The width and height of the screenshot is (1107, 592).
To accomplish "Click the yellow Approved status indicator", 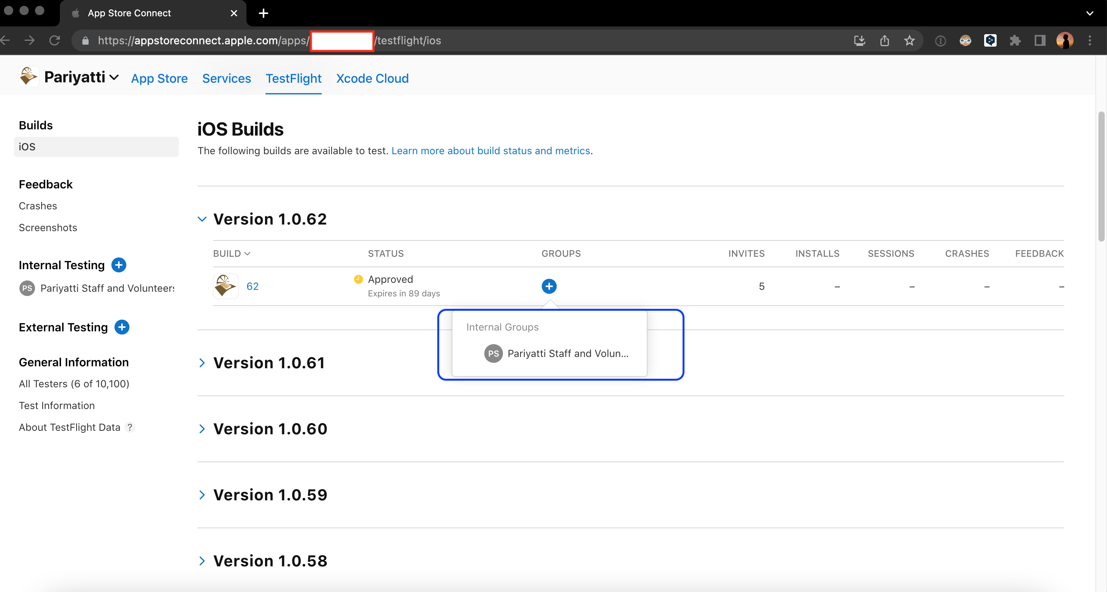I will [x=358, y=279].
